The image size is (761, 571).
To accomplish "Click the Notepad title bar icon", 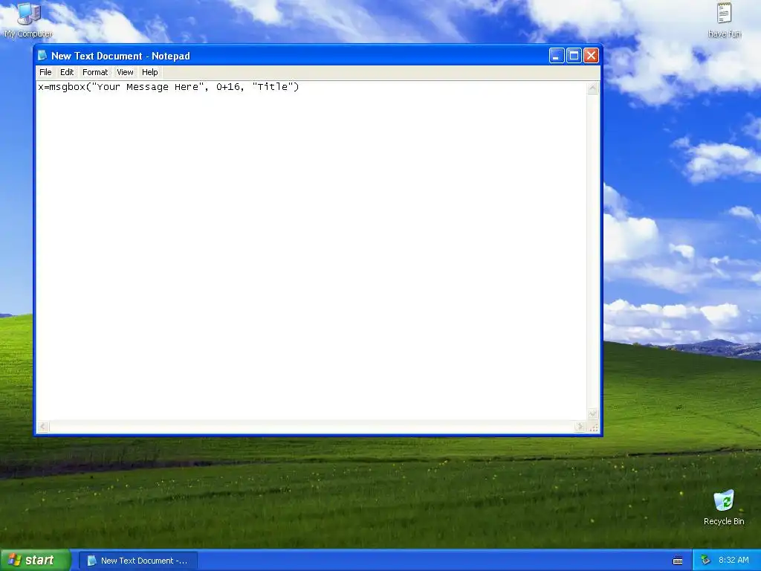I will [x=42, y=55].
